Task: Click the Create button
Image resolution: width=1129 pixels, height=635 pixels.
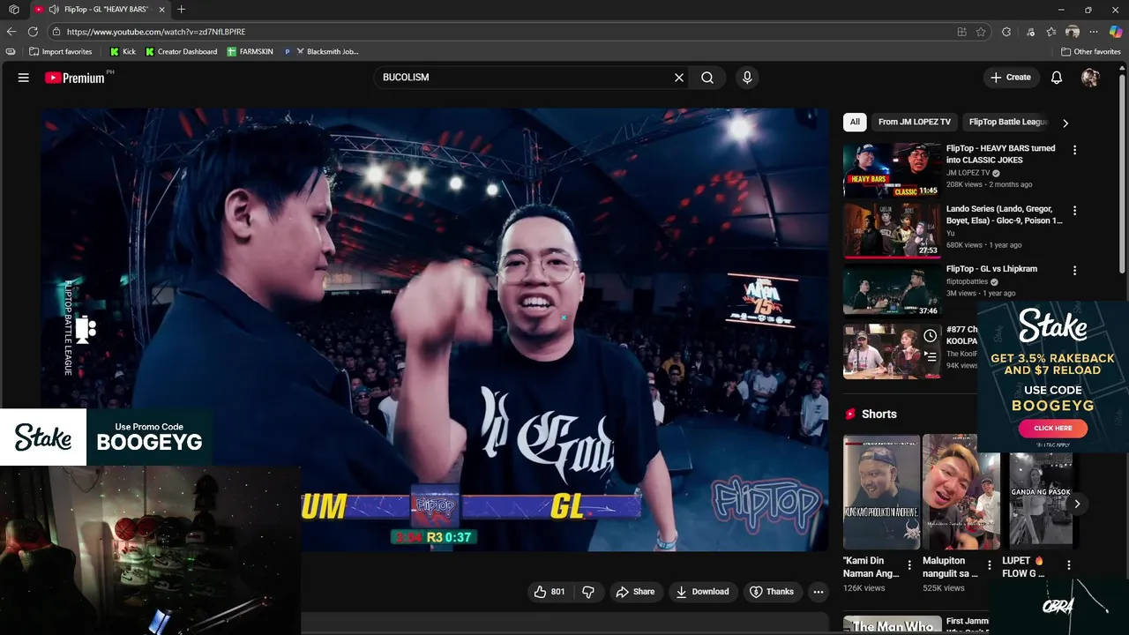Action: [1011, 78]
